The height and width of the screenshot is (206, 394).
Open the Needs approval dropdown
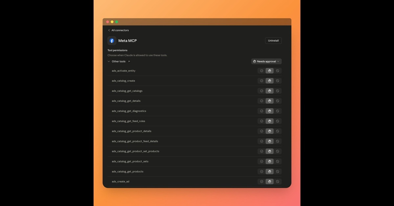(x=266, y=61)
